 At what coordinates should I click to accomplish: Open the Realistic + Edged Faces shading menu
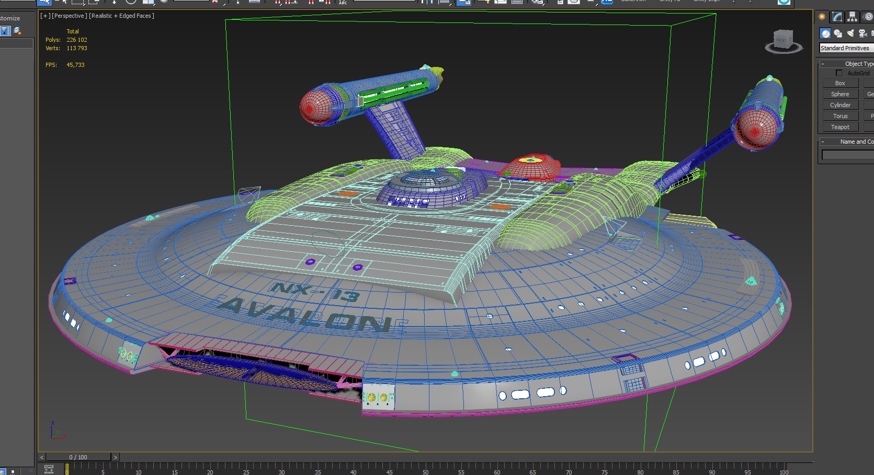tap(122, 16)
